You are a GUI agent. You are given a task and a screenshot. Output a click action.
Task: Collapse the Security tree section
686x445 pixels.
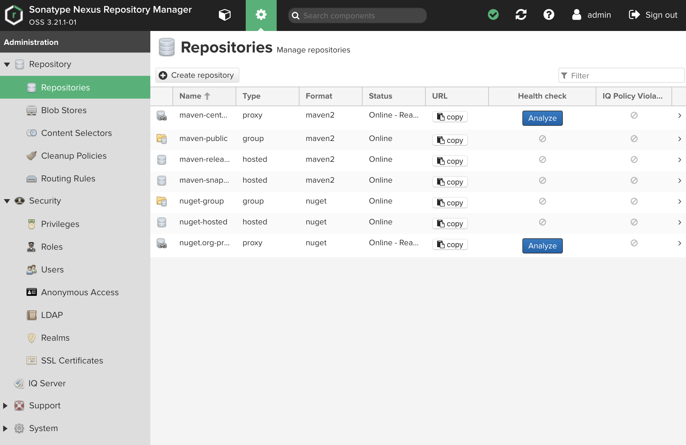click(x=7, y=201)
